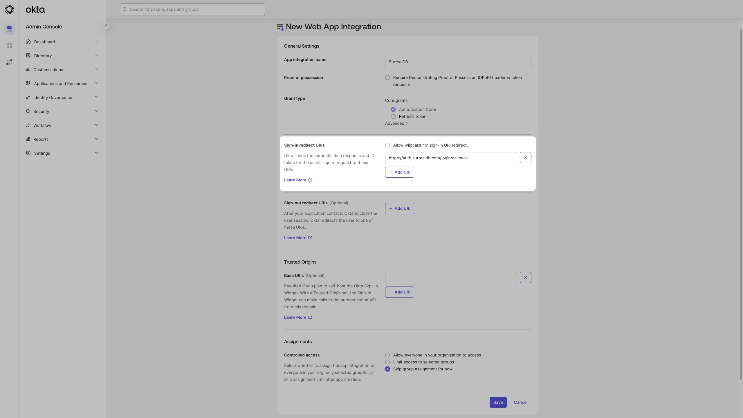Viewport: 743px width, 418px height.
Task: Remove the sign-in redirect URI with X
Action: [525, 158]
